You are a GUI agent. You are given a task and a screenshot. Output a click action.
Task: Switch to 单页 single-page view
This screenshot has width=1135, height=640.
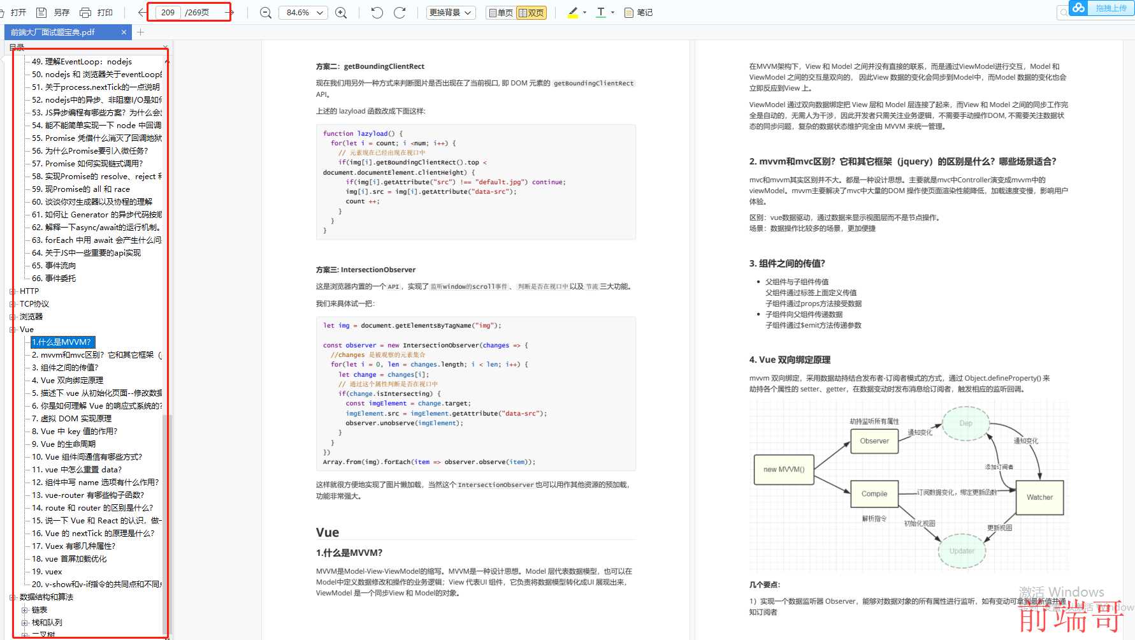tap(500, 12)
